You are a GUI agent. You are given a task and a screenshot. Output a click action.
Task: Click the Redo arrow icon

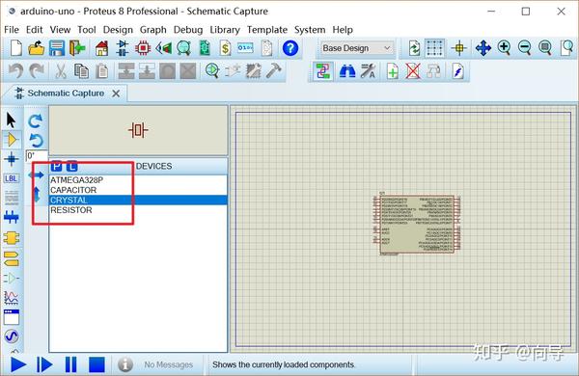37,70
